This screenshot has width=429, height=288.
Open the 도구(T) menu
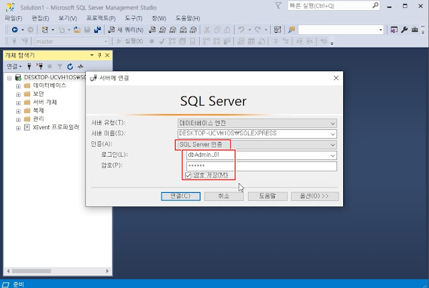pos(133,18)
